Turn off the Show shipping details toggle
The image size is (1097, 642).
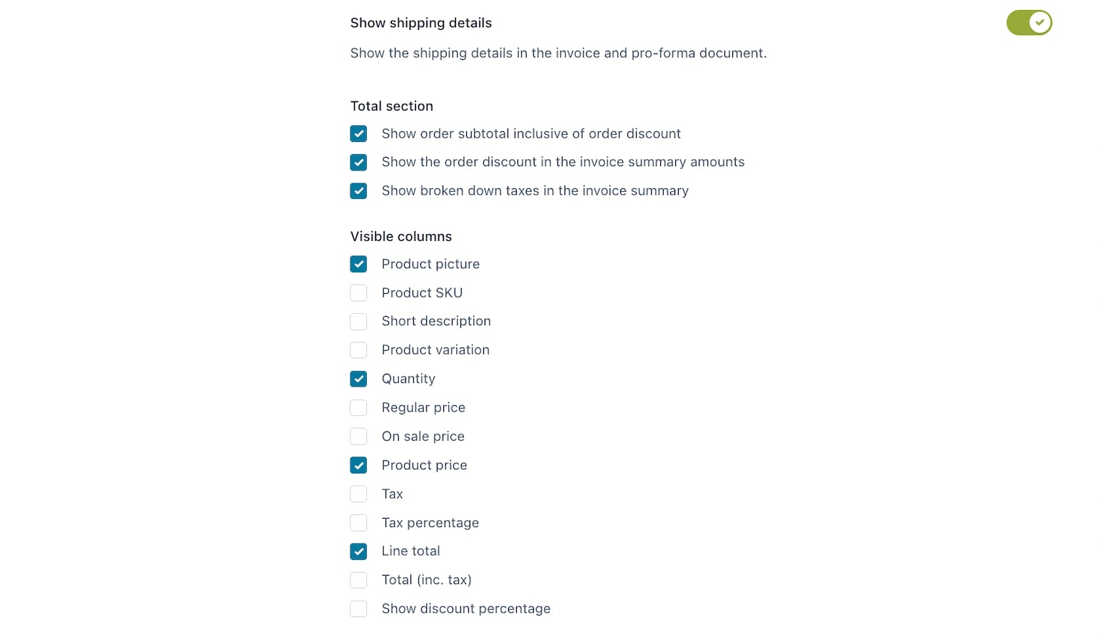(1028, 23)
